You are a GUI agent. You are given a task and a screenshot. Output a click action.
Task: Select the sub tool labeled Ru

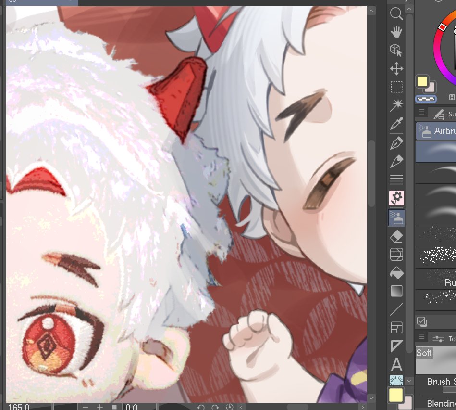pyautogui.click(x=436, y=279)
